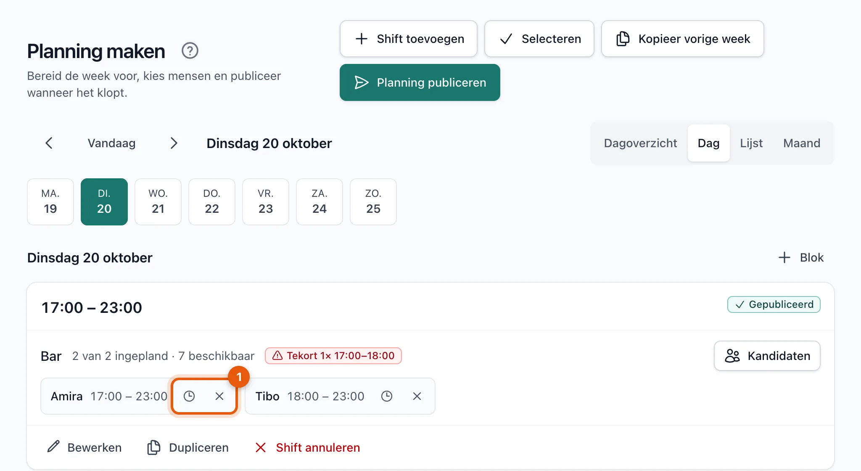Switch to Maand view
This screenshot has width=861, height=471.
[x=802, y=143]
